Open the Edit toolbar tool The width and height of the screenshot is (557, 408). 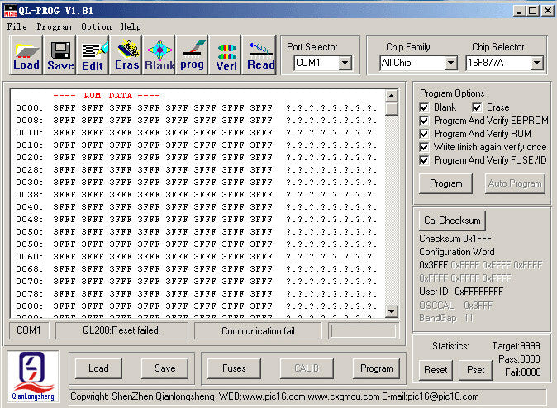pos(93,55)
